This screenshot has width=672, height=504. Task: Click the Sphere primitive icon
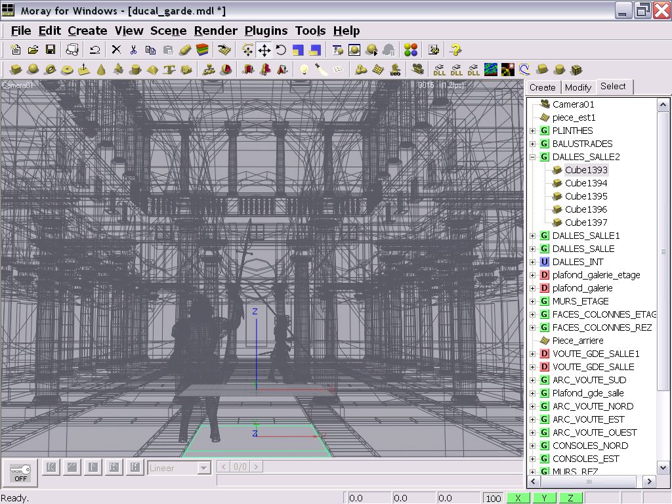point(33,70)
